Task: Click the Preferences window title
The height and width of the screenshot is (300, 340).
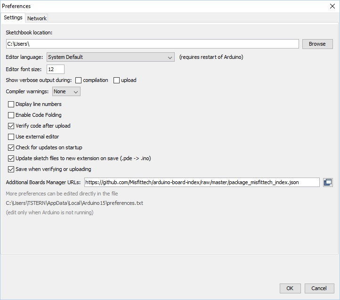Action: pos(16,6)
